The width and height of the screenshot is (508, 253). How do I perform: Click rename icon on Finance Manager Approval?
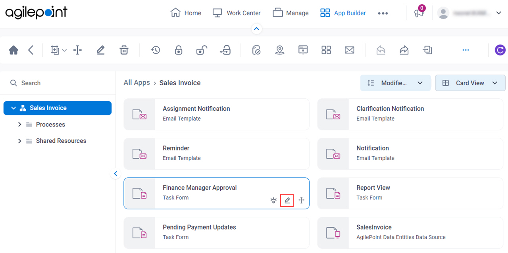click(302, 200)
